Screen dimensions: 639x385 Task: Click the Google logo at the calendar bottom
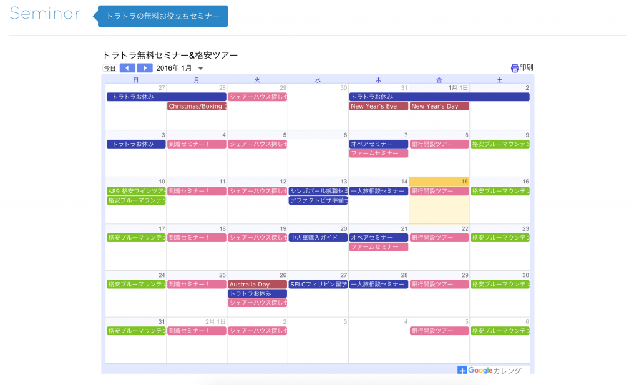point(482,369)
